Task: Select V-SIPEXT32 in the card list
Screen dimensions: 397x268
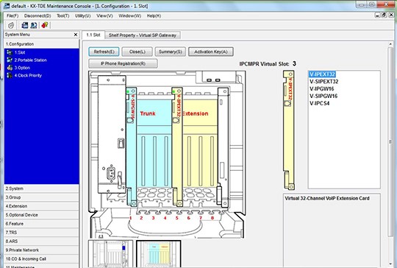Action: (x=323, y=82)
